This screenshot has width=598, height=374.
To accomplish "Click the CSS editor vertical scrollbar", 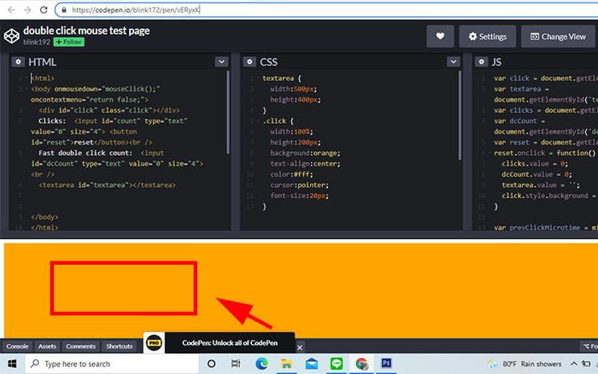I will (x=460, y=115).
